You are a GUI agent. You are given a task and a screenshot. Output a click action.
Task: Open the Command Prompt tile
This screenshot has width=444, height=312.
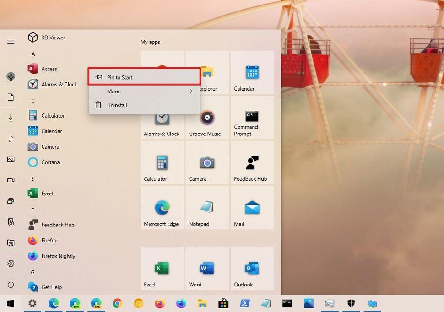tap(252, 118)
